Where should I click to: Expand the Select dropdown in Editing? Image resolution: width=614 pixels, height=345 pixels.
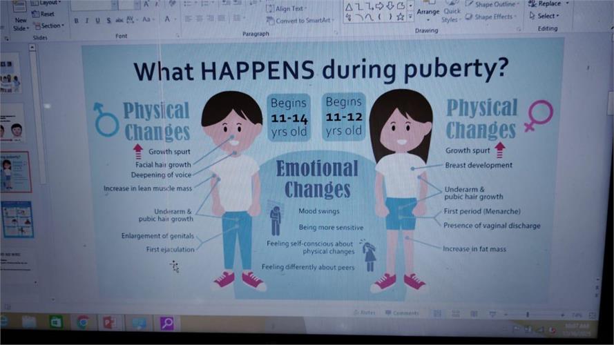548,16
